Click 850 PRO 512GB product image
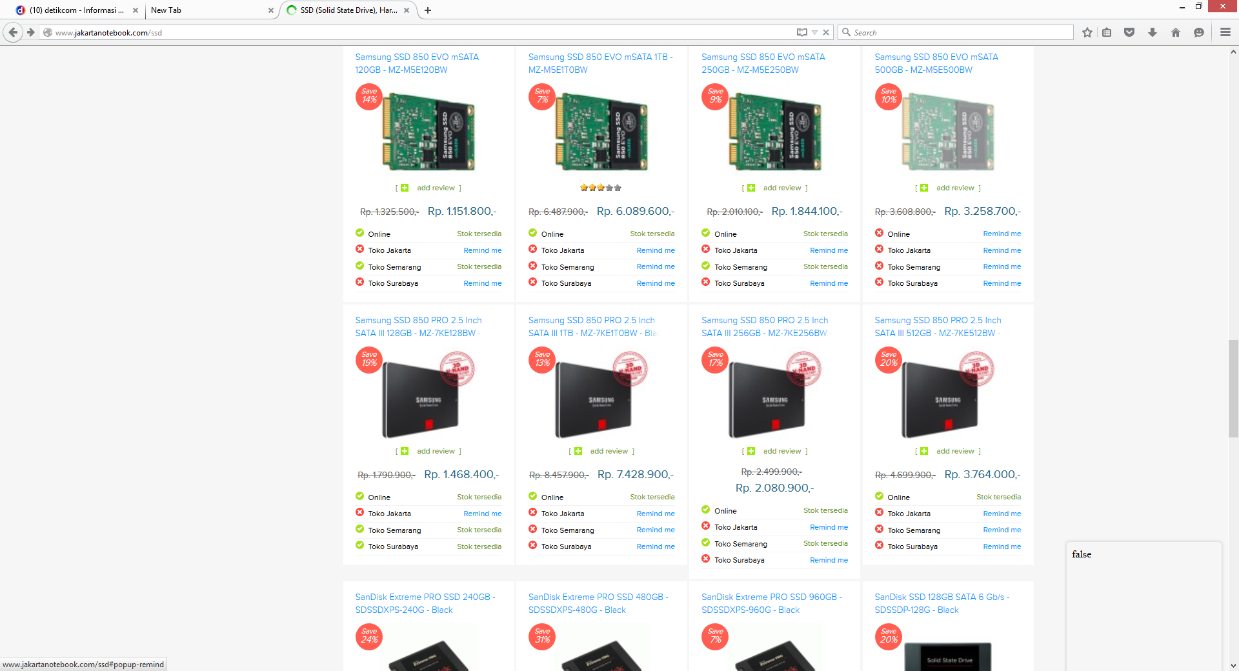This screenshot has width=1239, height=671. [x=947, y=395]
